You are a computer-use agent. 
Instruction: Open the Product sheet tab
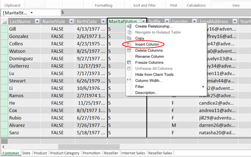point(40,153)
